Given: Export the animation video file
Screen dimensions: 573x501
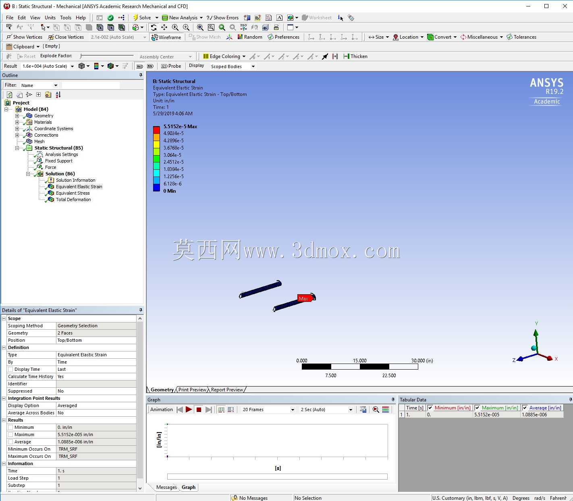Looking at the screenshot, I should [x=363, y=410].
